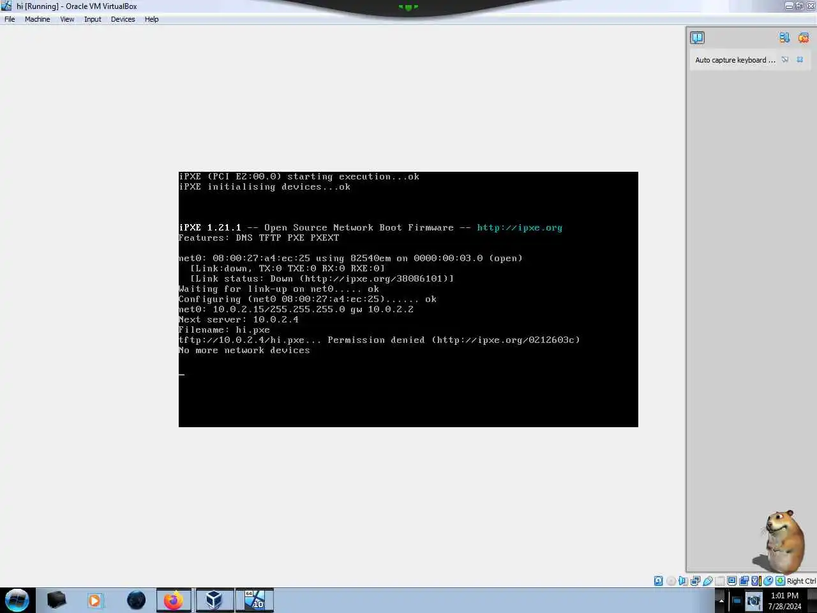817x613 pixels.
Task: Click the recording status icon
Action: (x=744, y=581)
